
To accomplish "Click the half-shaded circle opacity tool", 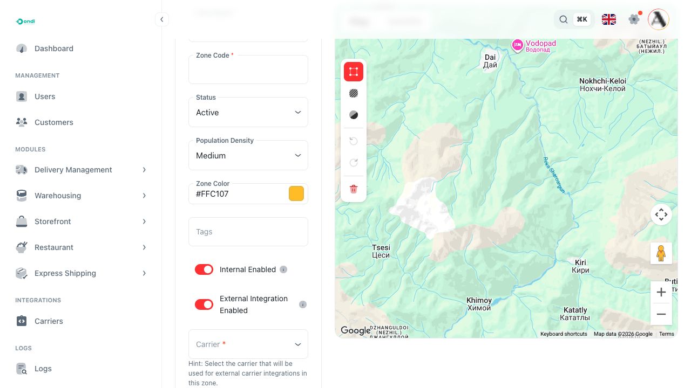I will point(354,115).
